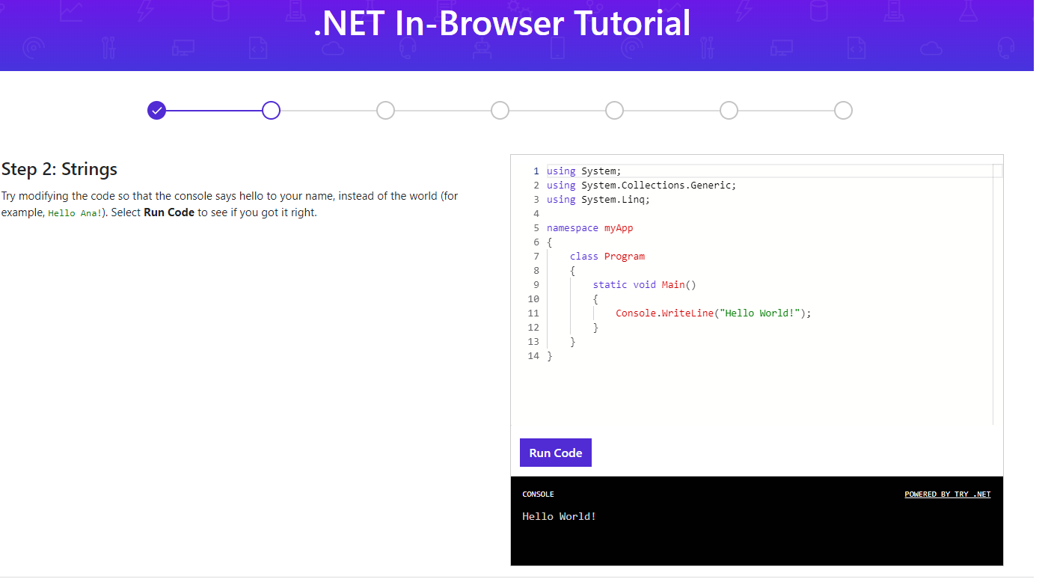Click the 'using System;' line in editor
This screenshot has height=582, width=1051.
pos(584,171)
